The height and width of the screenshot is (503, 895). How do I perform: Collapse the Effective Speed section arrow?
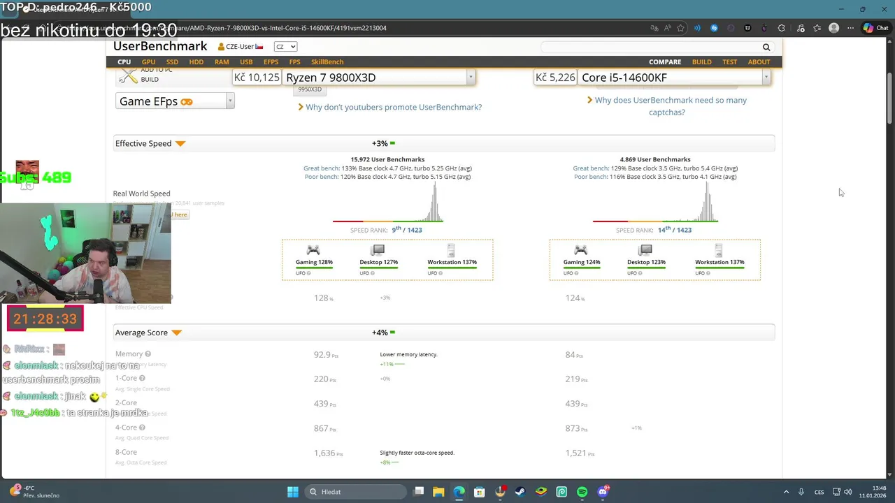pos(180,144)
